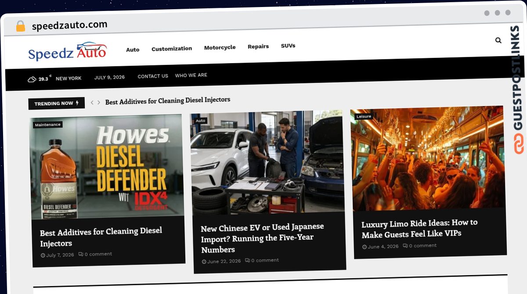Open the Contact Us page
527x294 pixels.
[153, 76]
